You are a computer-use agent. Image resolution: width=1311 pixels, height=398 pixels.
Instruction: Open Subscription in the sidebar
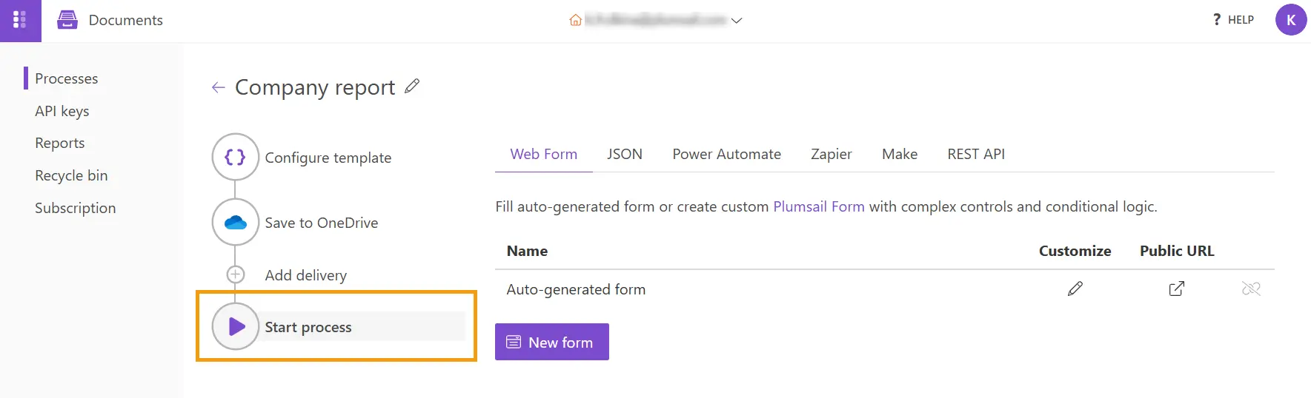coord(76,208)
